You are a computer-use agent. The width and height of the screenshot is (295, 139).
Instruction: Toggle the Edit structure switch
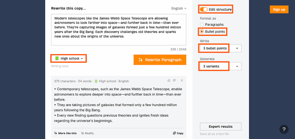click(204, 9)
